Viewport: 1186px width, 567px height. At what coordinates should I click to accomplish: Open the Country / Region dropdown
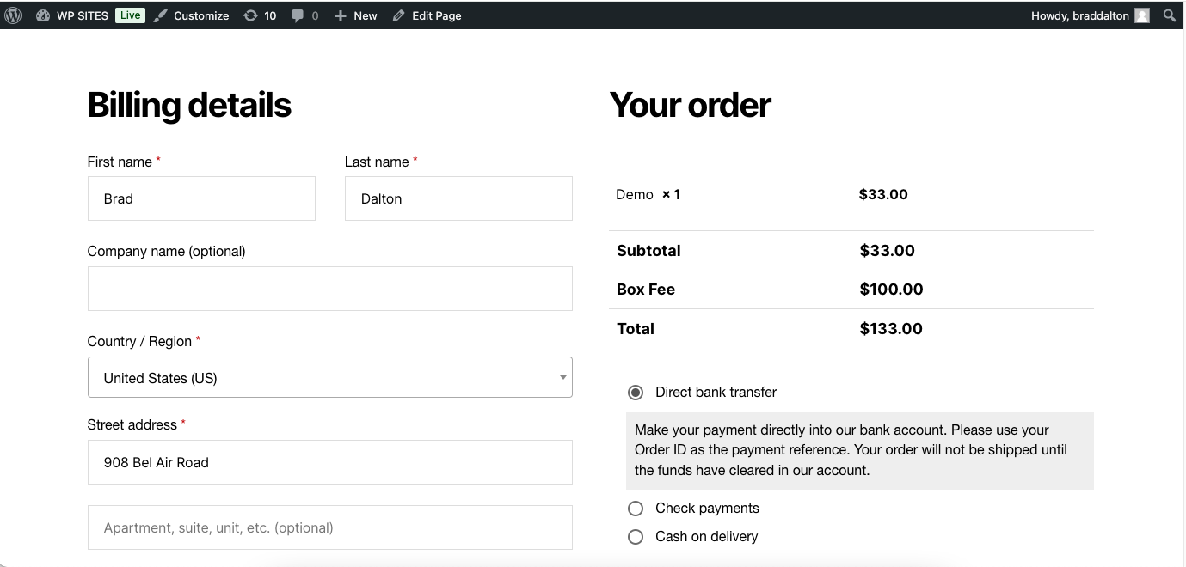click(x=330, y=378)
